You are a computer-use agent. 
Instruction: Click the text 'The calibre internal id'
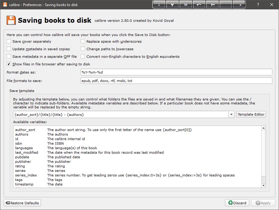66,139
